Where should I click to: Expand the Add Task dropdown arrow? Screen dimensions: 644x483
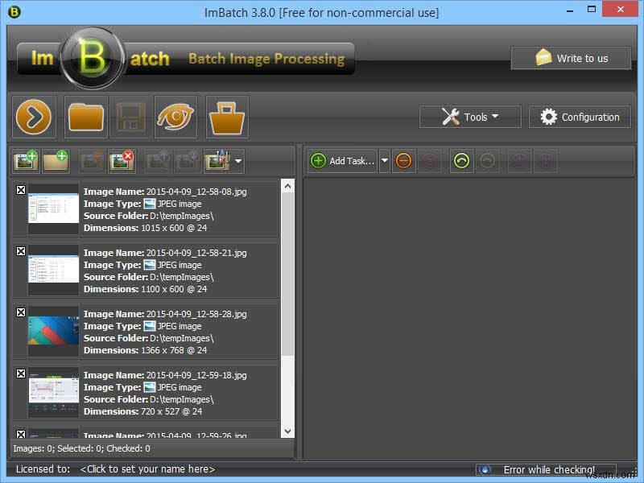[385, 160]
